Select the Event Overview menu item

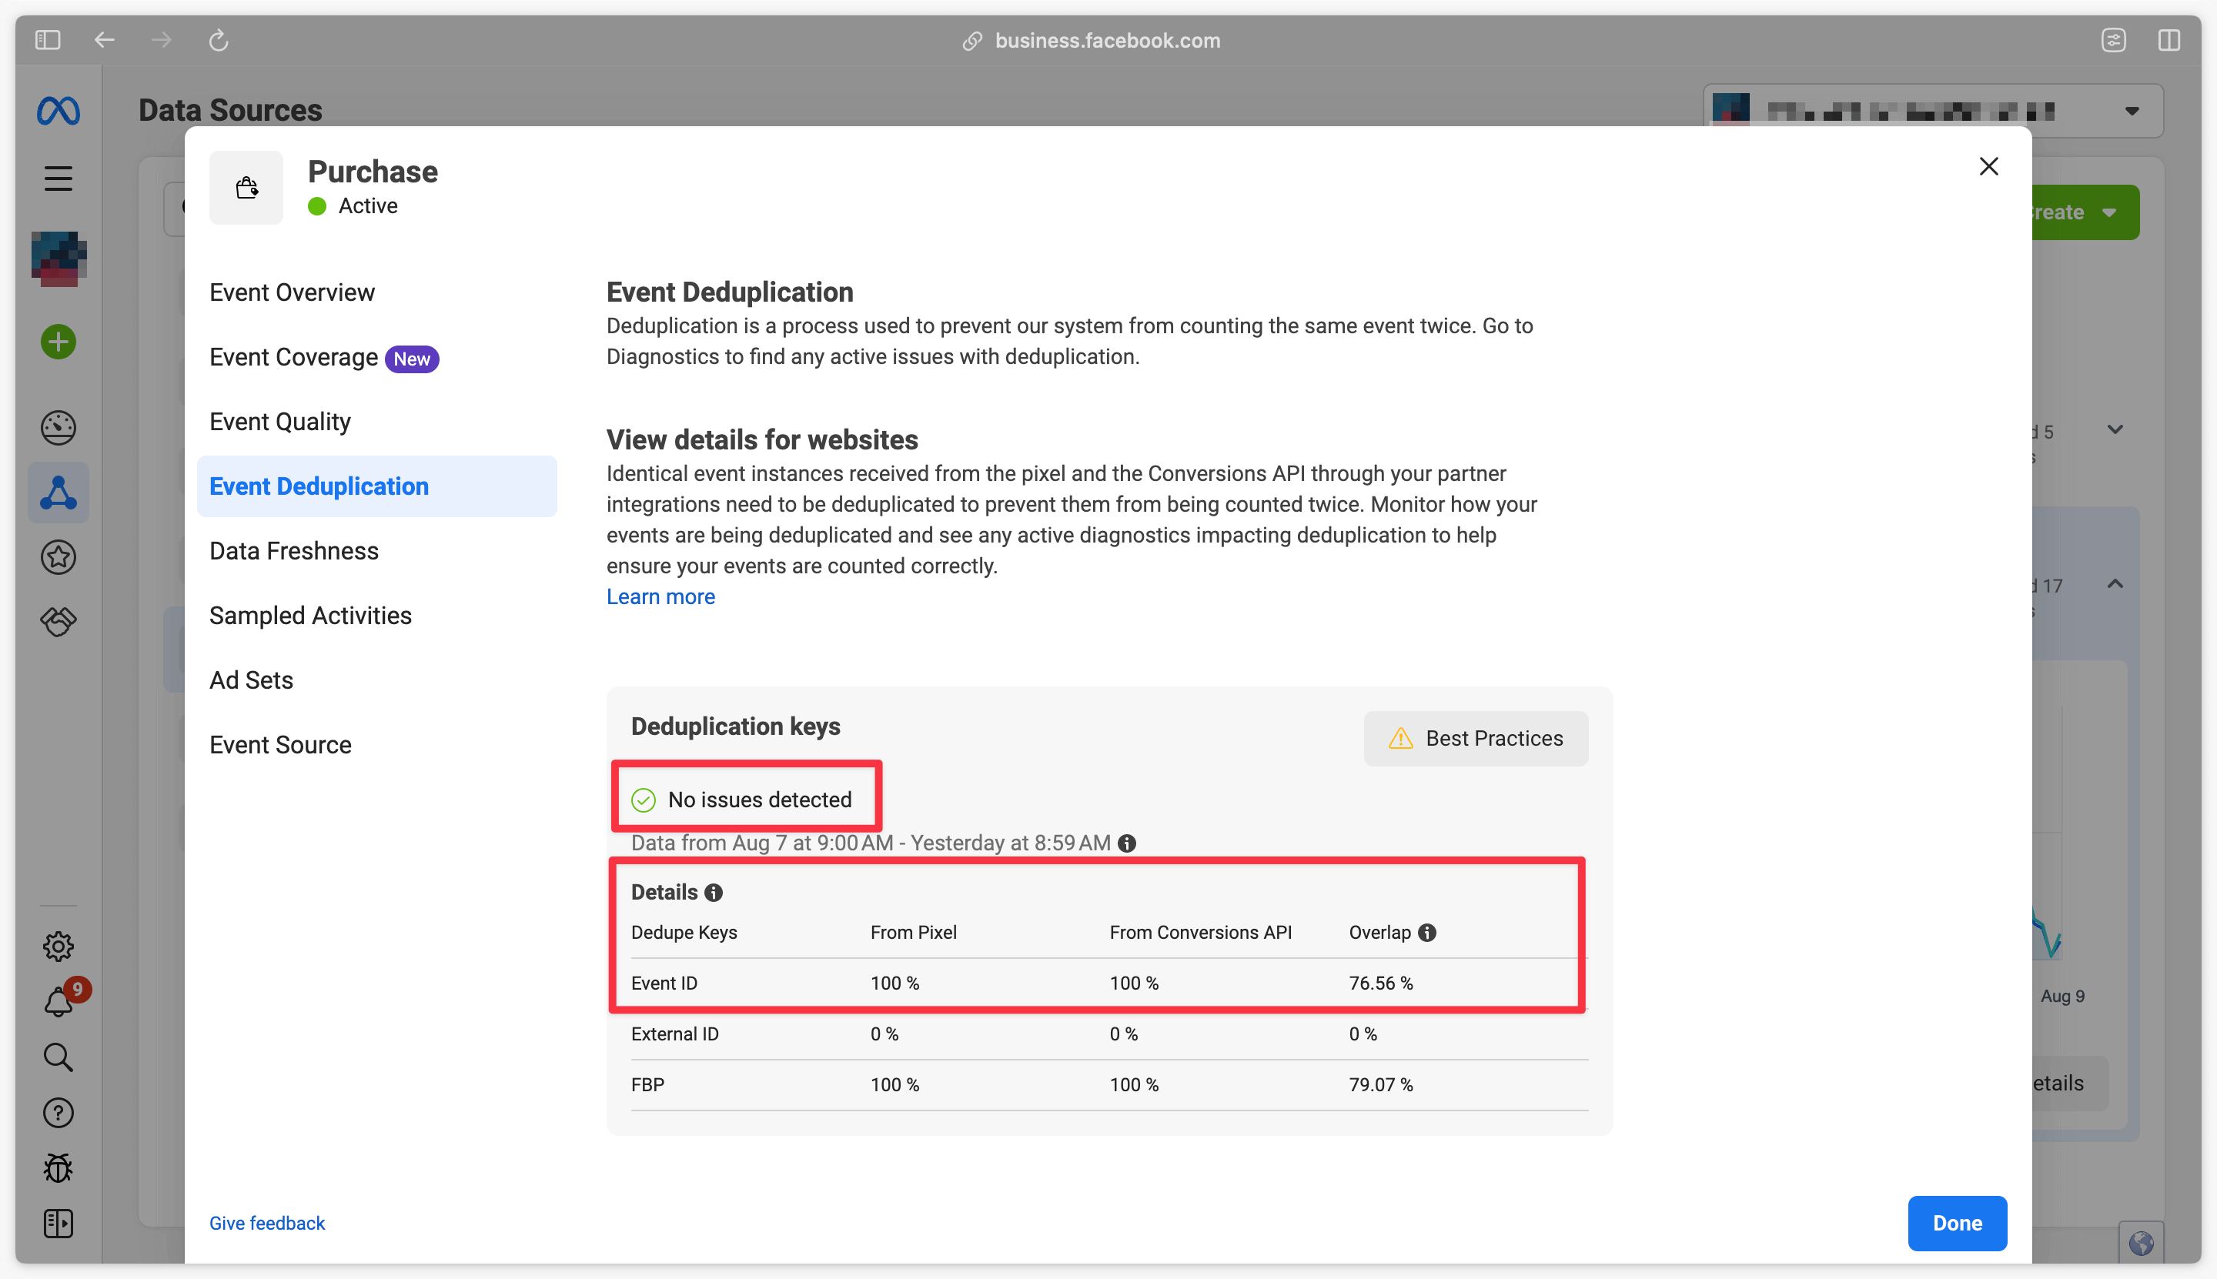[293, 292]
